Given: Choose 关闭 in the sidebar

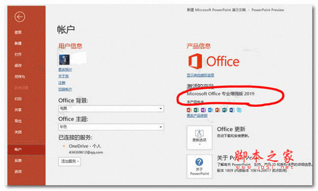Looking at the screenshot, I should 18,132.
